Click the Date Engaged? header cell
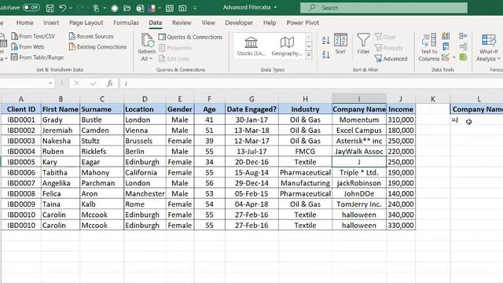Screen dimensions: 503x283 click(x=251, y=109)
